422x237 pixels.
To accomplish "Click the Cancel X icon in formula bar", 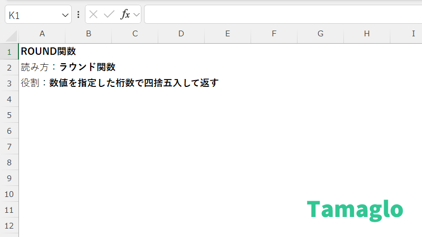I will tap(94, 15).
